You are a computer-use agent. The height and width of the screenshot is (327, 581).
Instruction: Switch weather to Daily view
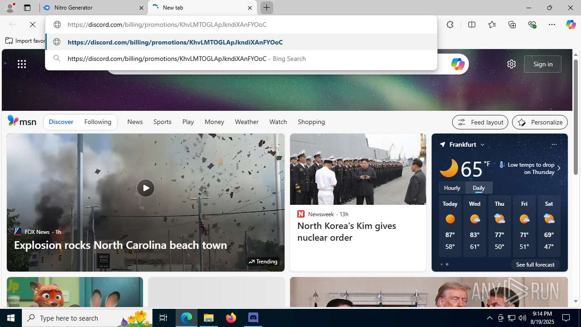(x=479, y=188)
